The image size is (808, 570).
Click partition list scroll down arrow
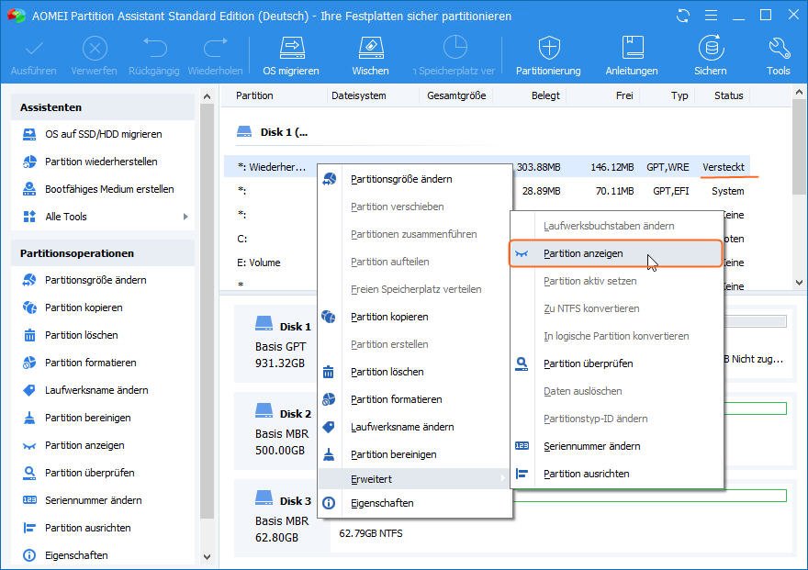(799, 282)
